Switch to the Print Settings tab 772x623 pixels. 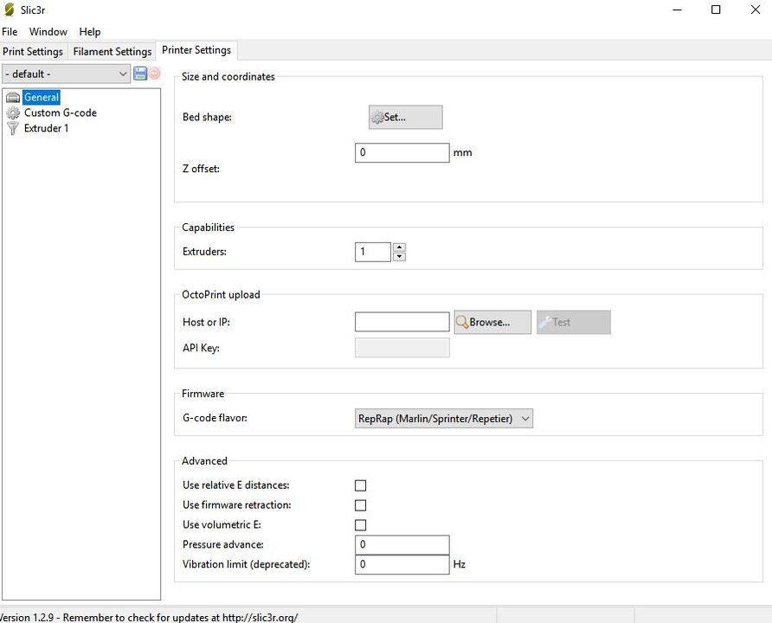click(33, 51)
